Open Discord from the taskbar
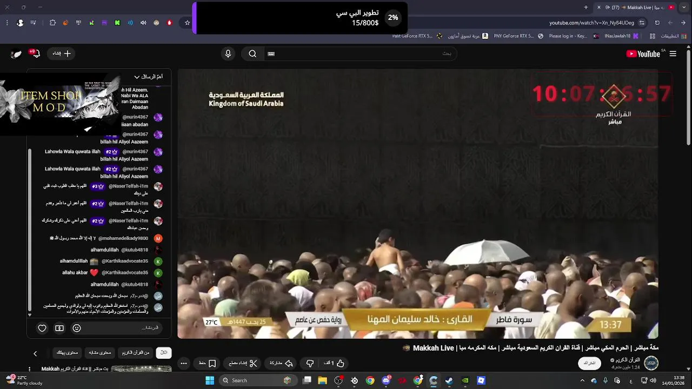692x389 pixels. pyautogui.click(x=386, y=380)
